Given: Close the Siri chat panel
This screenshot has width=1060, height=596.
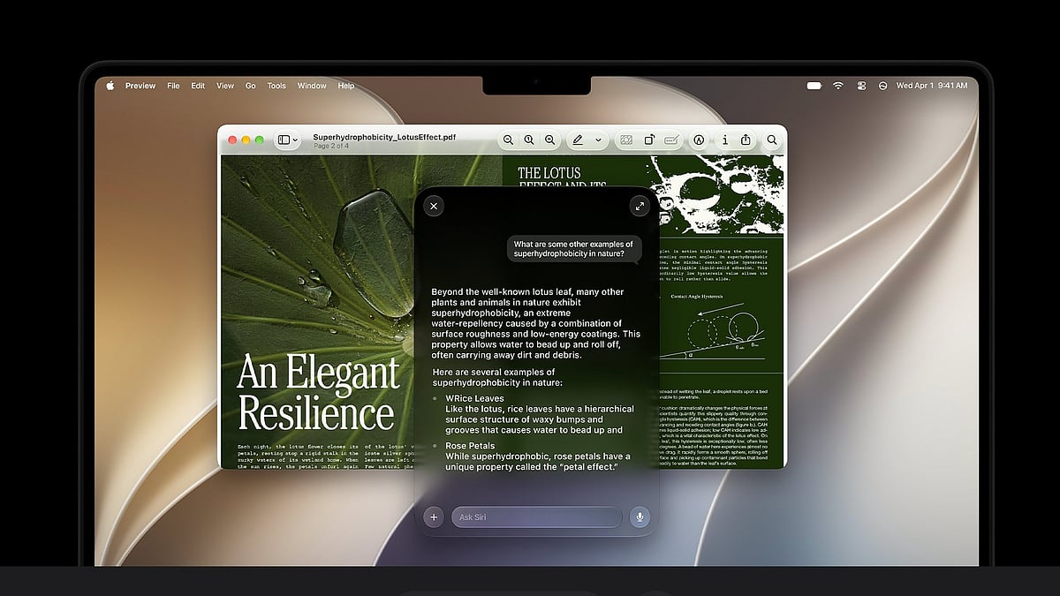Looking at the screenshot, I should click(433, 206).
